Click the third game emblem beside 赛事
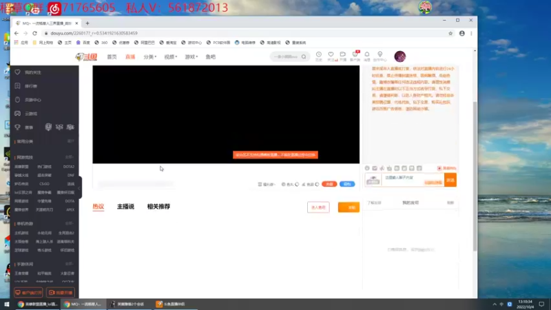 tap(71, 127)
